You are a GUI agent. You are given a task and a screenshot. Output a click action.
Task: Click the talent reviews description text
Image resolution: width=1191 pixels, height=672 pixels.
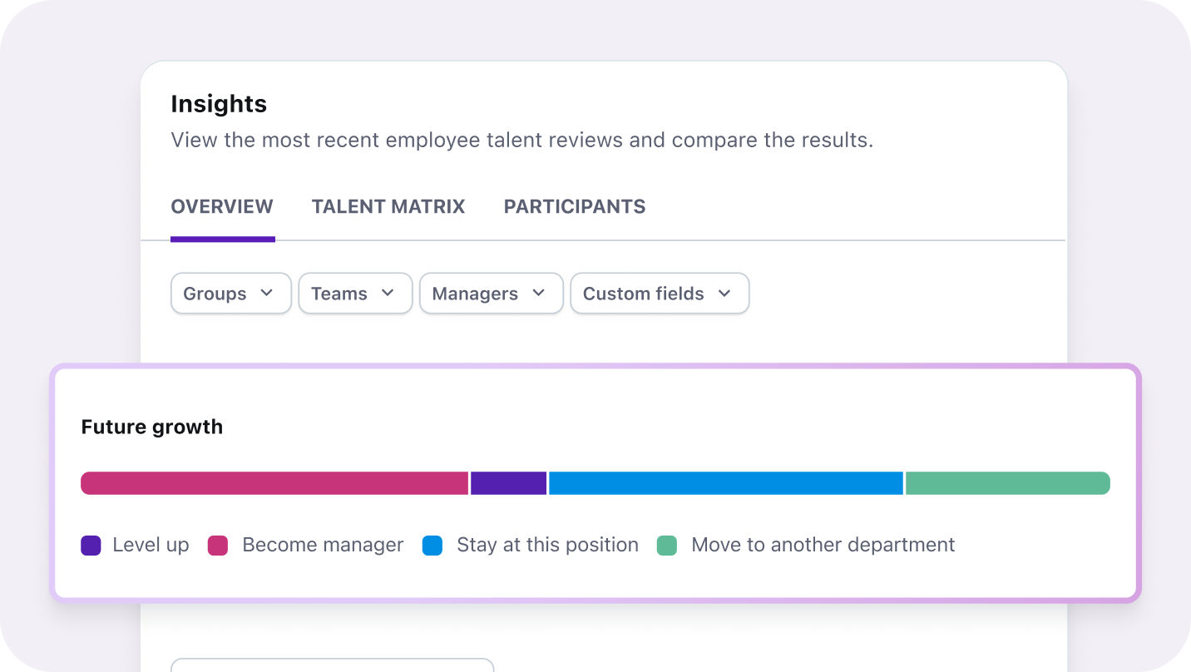(x=522, y=140)
